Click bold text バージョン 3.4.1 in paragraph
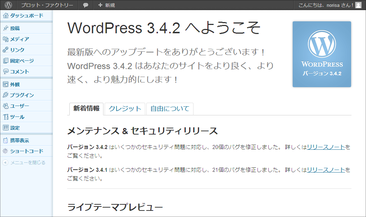Image resolution: width=366 pixels, height=217 pixels. 87,170
